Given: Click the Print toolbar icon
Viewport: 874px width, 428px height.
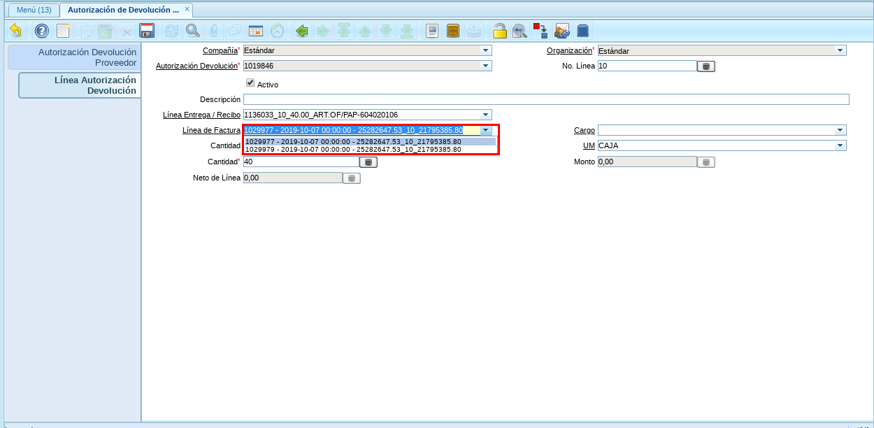Looking at the screenshot, I should 474,31.
